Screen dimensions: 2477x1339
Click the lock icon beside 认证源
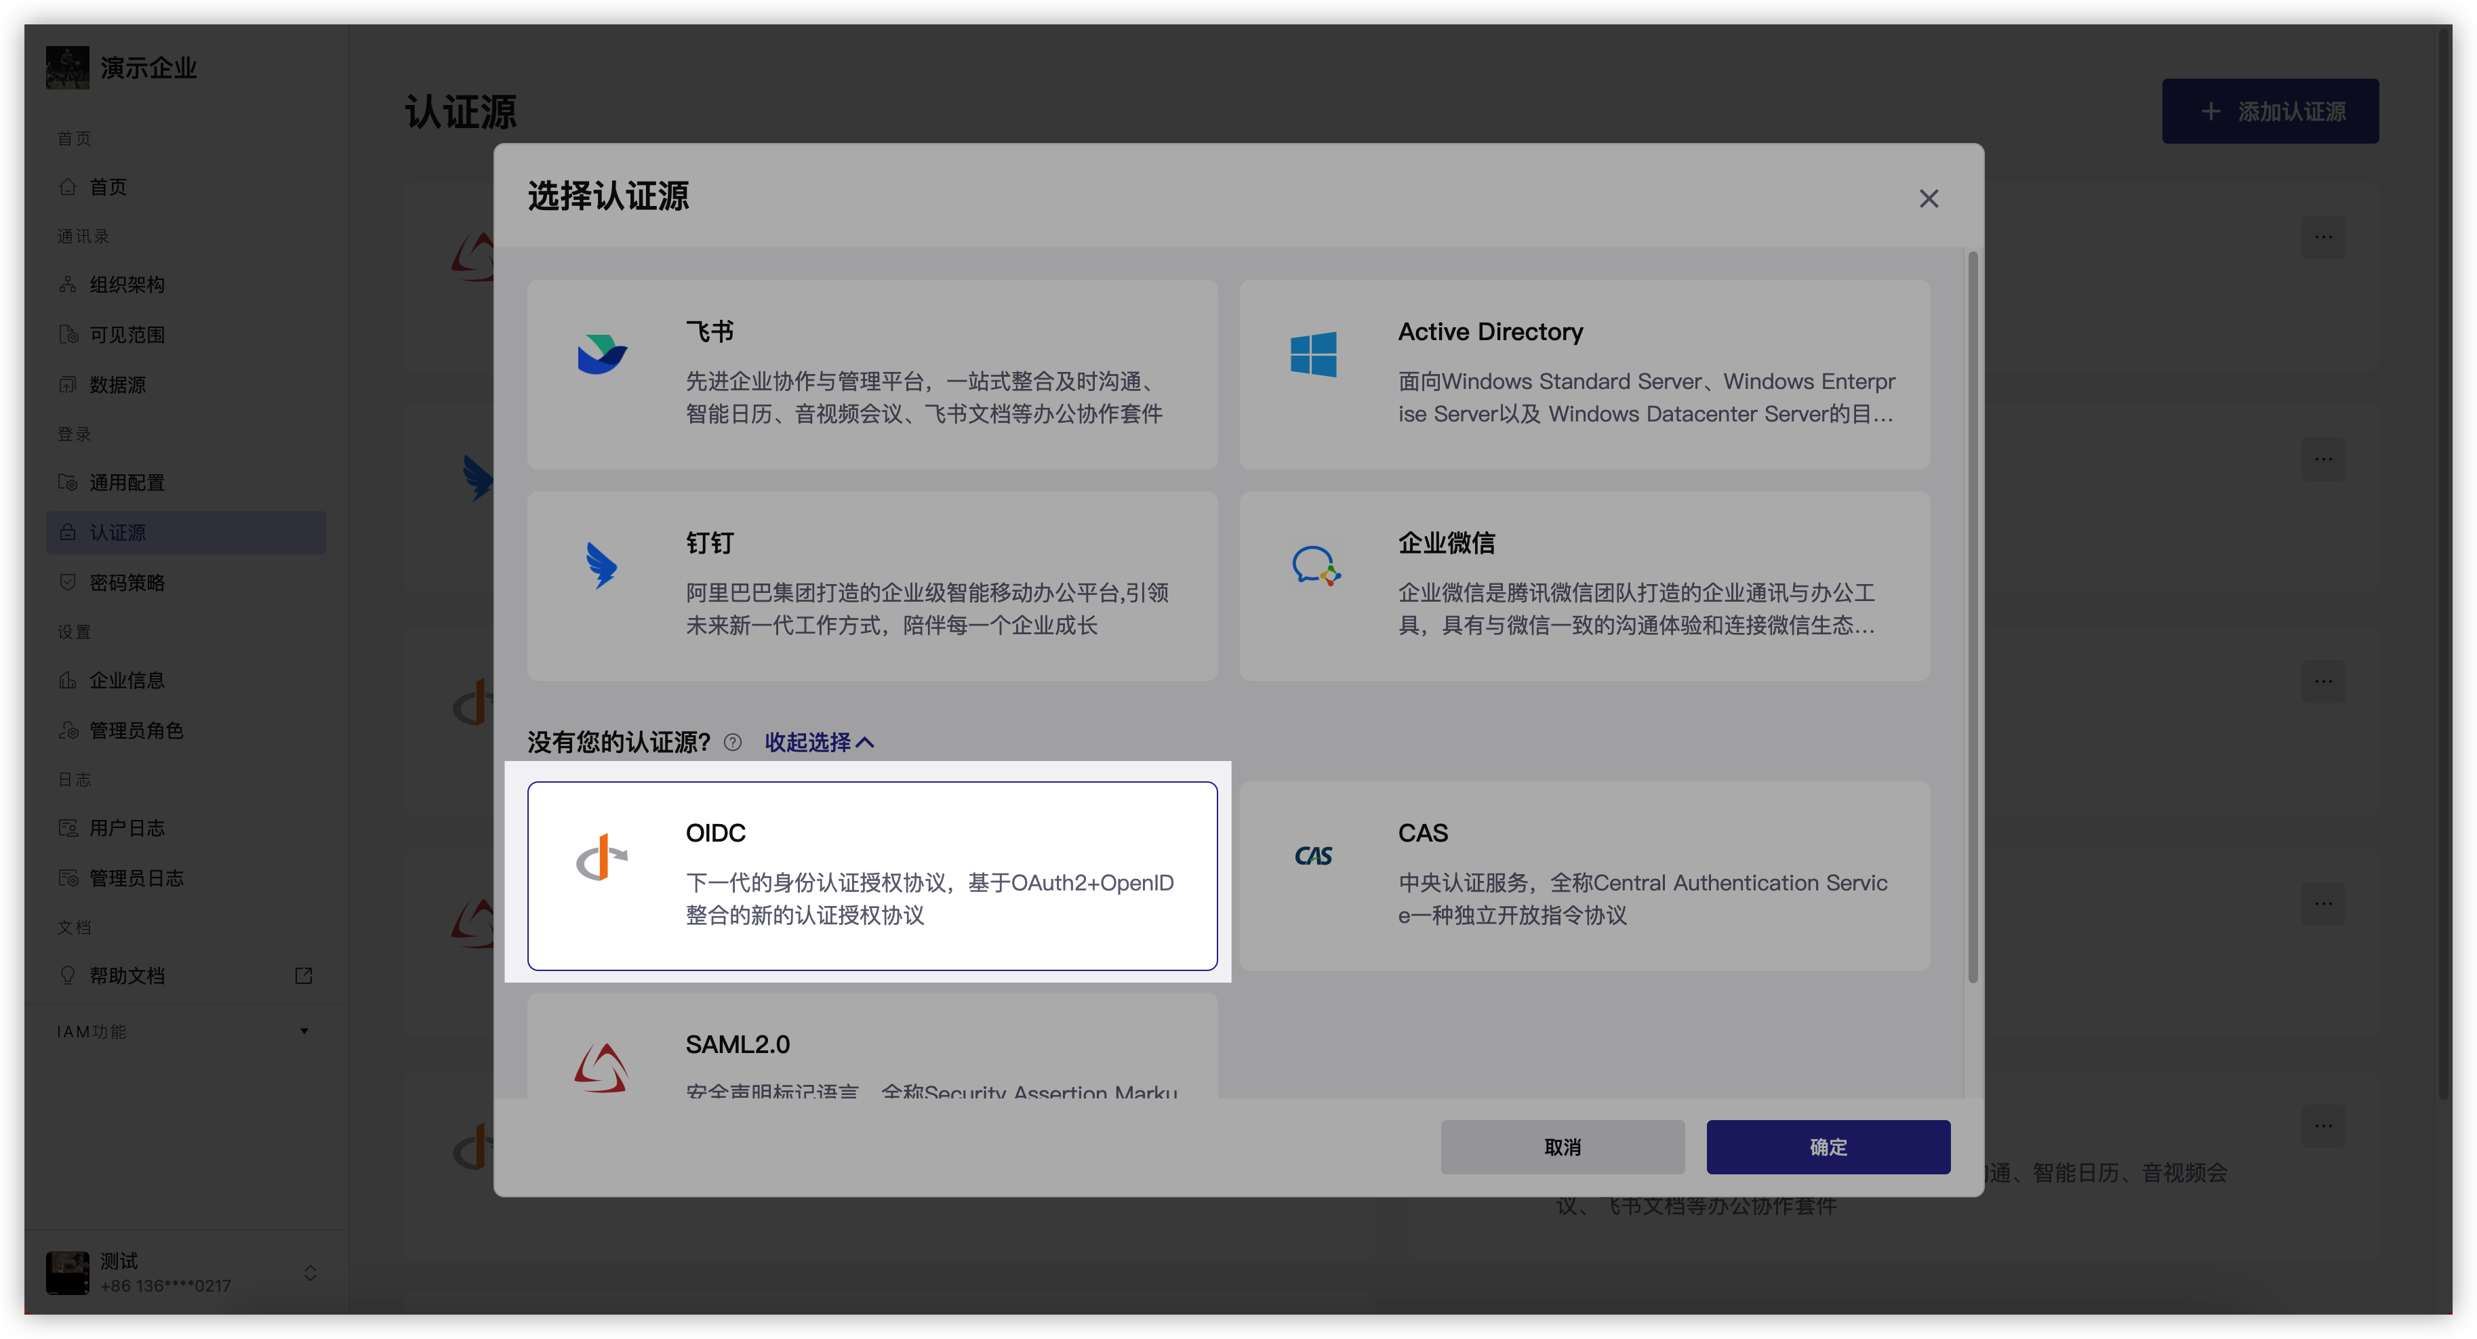click(67, 533)
